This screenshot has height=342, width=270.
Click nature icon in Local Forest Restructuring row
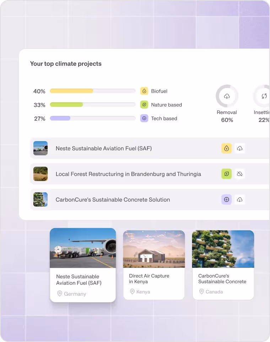[227, 174]
